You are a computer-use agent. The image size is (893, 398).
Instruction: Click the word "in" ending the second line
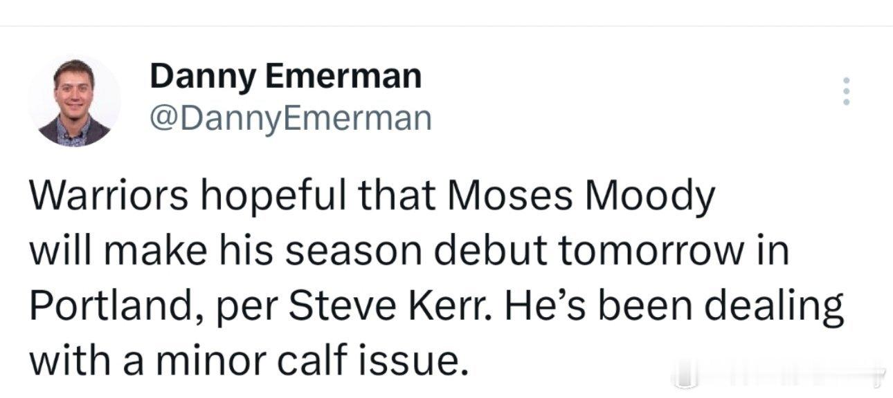[776, 252]
